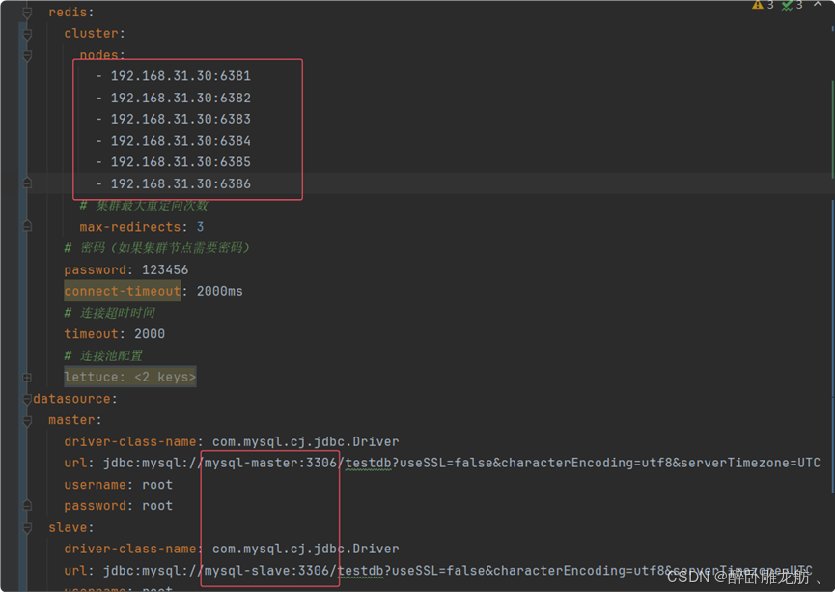Open the green check typo indicator showing 3
Screen dimensions: 835x592
[x=792, y=5]
